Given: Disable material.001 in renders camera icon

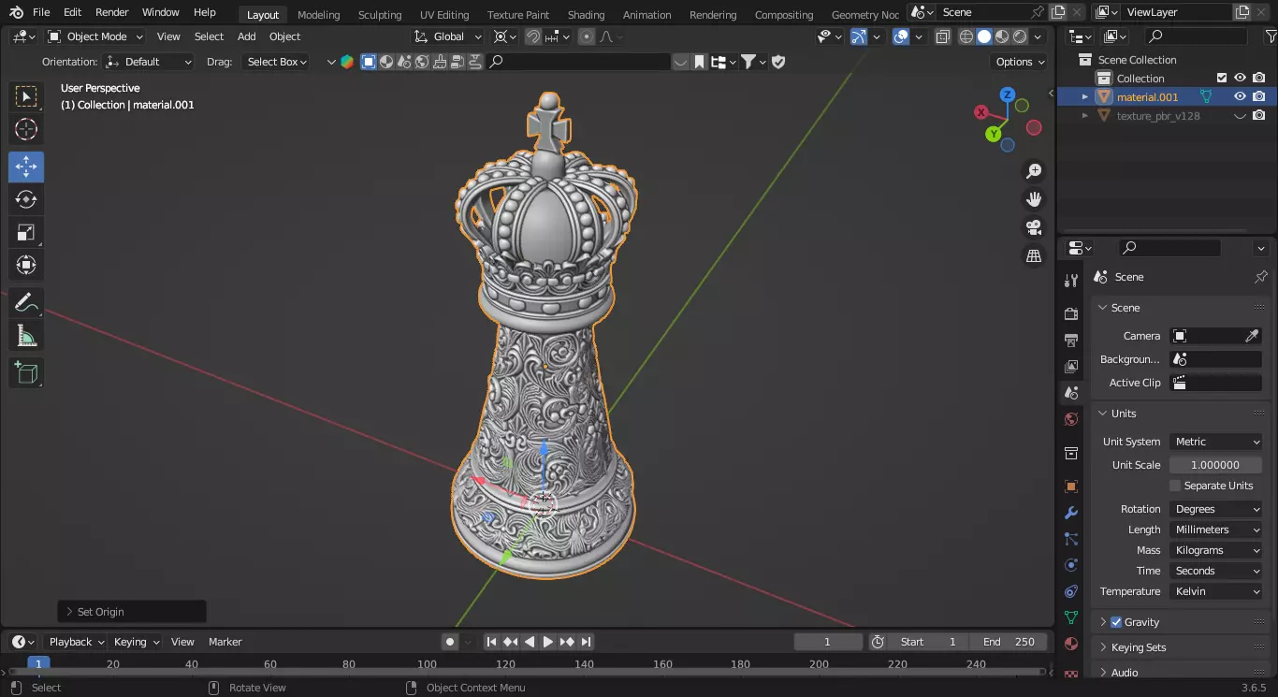Looking at the screenshot, I should click(x=1259, y=96).
